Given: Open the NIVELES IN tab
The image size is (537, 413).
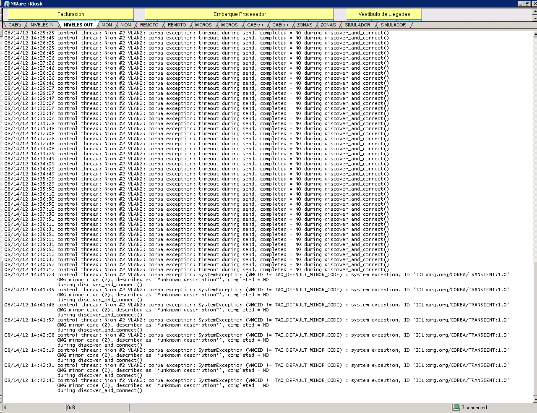Looking at the screenshot, I should click(42, 25).
